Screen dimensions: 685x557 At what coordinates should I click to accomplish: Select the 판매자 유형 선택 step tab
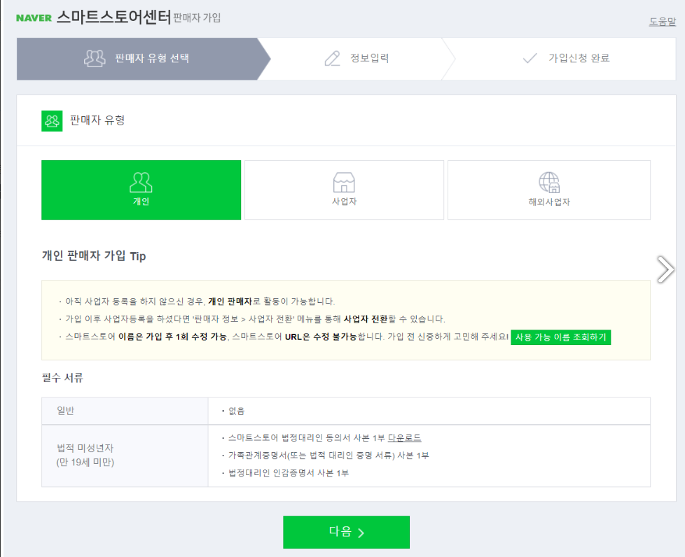[x=144, y=59]
